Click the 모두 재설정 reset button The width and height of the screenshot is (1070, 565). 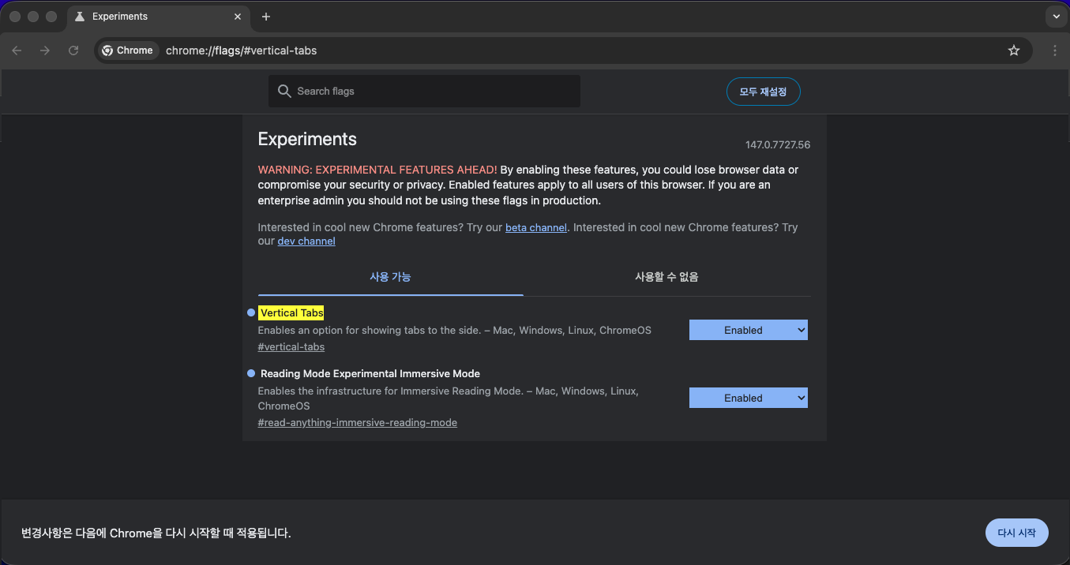(x=763, y=92)
